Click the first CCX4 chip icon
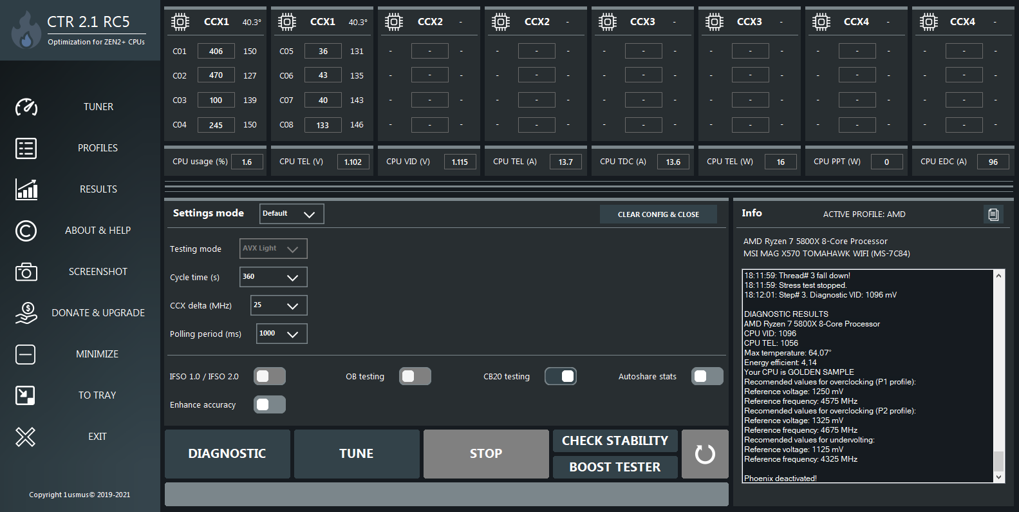This screenshot has width=1019, height=512. tap(821, 23)
